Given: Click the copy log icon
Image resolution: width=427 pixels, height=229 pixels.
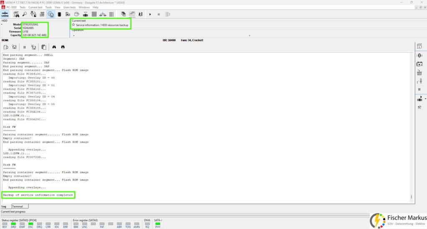Looking at the screenshot, I should (x=43, y=47).
